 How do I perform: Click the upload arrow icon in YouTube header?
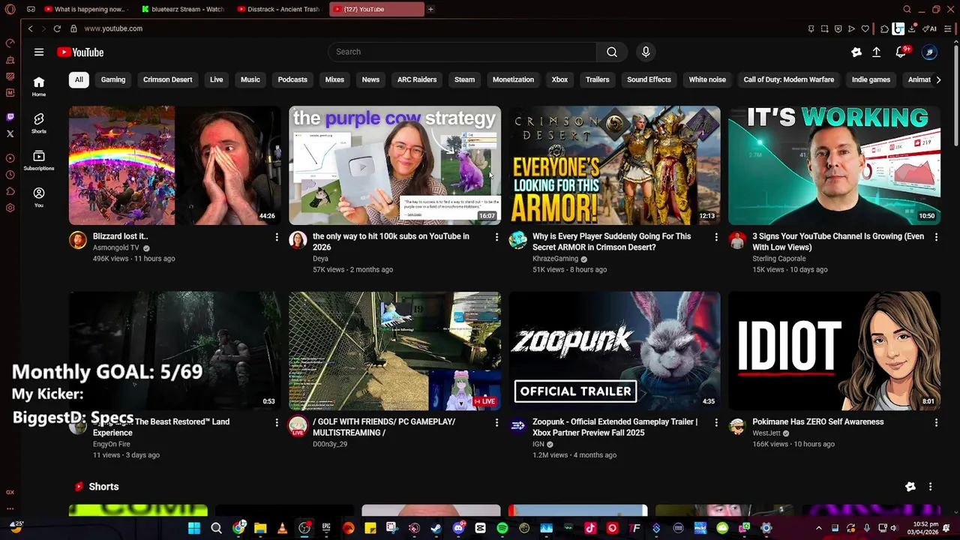tap(876, 52)
